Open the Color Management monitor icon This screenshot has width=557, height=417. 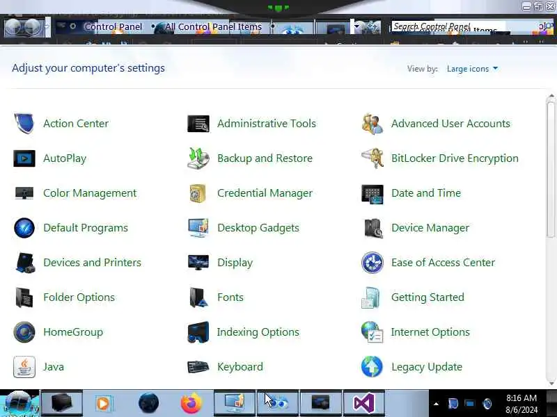click(x=24, y=193)
